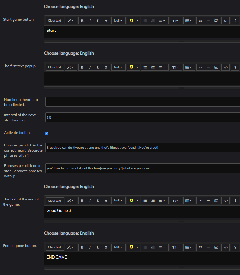
Task: Open help in the Start game button editor
Action: point(235,21)
